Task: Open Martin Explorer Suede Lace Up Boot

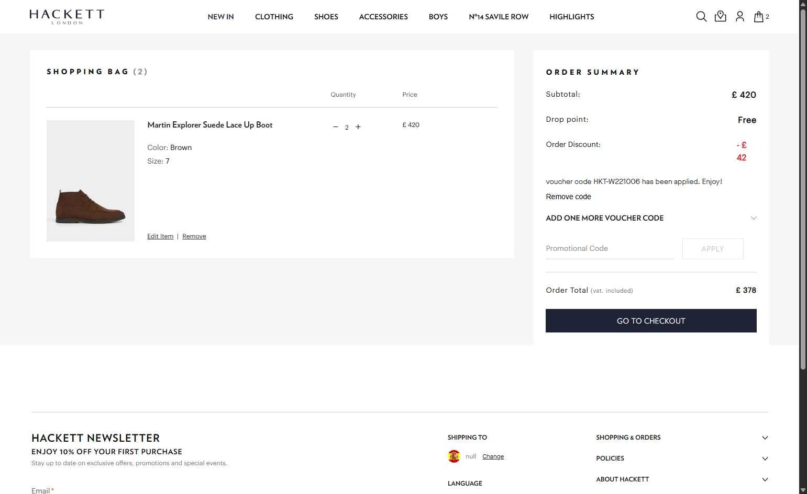Action: tap(210, 125)
